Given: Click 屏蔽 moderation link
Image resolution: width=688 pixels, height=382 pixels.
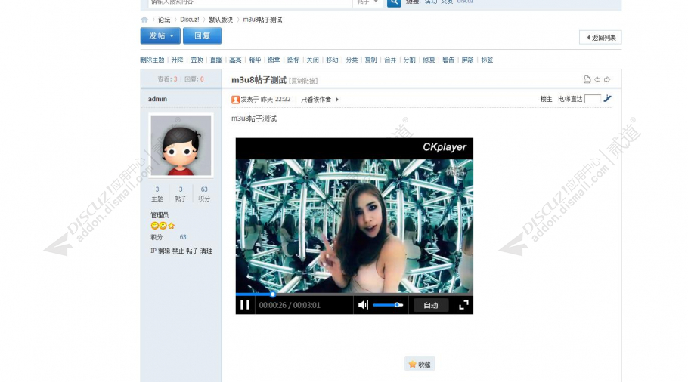Looking at the screenshot, I should coord(467,60).
